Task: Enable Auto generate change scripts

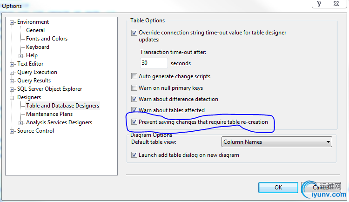Action: [134, 76]
